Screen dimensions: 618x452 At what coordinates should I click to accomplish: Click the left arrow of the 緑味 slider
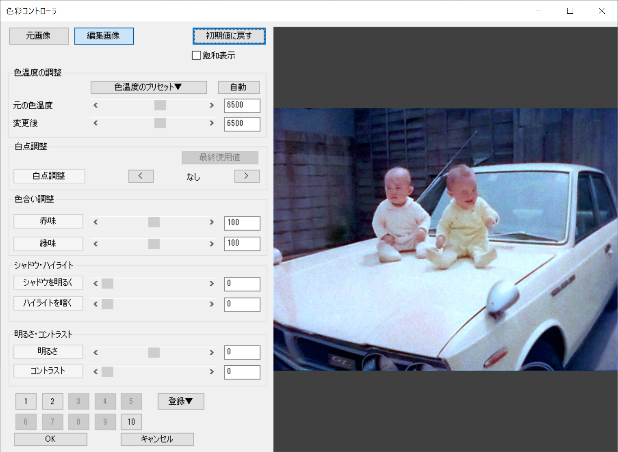pyautogui.click(x=96, y=244)
